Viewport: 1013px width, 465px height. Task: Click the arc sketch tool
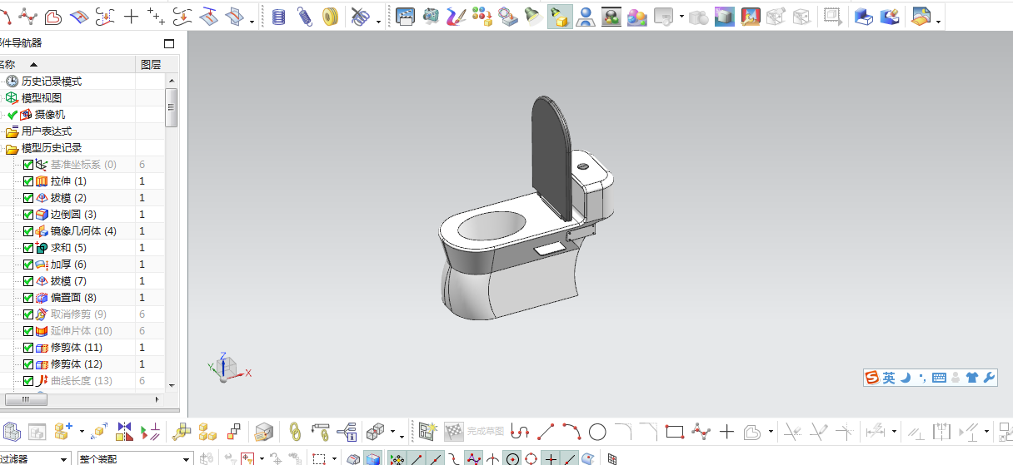(x=571, y=432)
